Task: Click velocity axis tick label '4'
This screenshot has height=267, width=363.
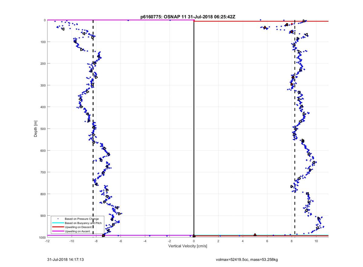Action: click(243, 241)
